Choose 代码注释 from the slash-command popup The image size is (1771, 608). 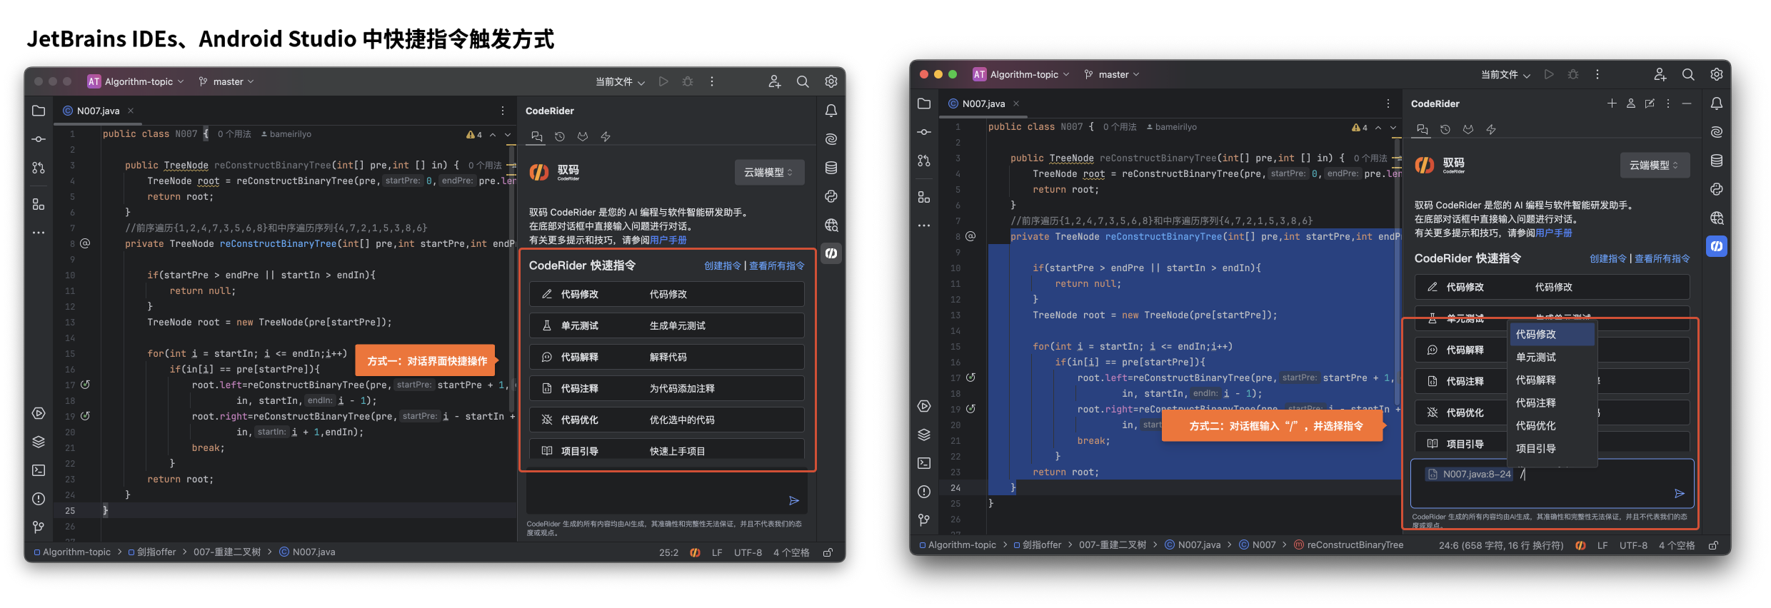(x=1552, y=402)
